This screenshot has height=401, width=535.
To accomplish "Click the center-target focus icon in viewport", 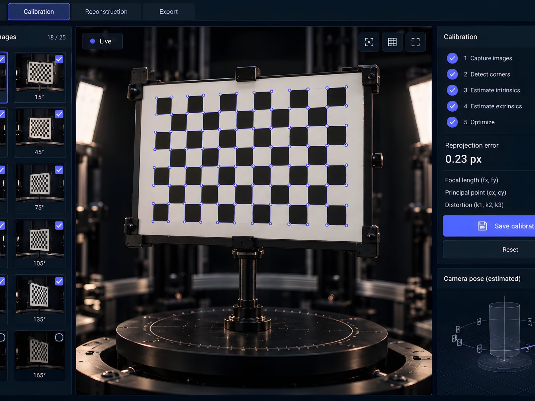I will [x=369, y=42].
